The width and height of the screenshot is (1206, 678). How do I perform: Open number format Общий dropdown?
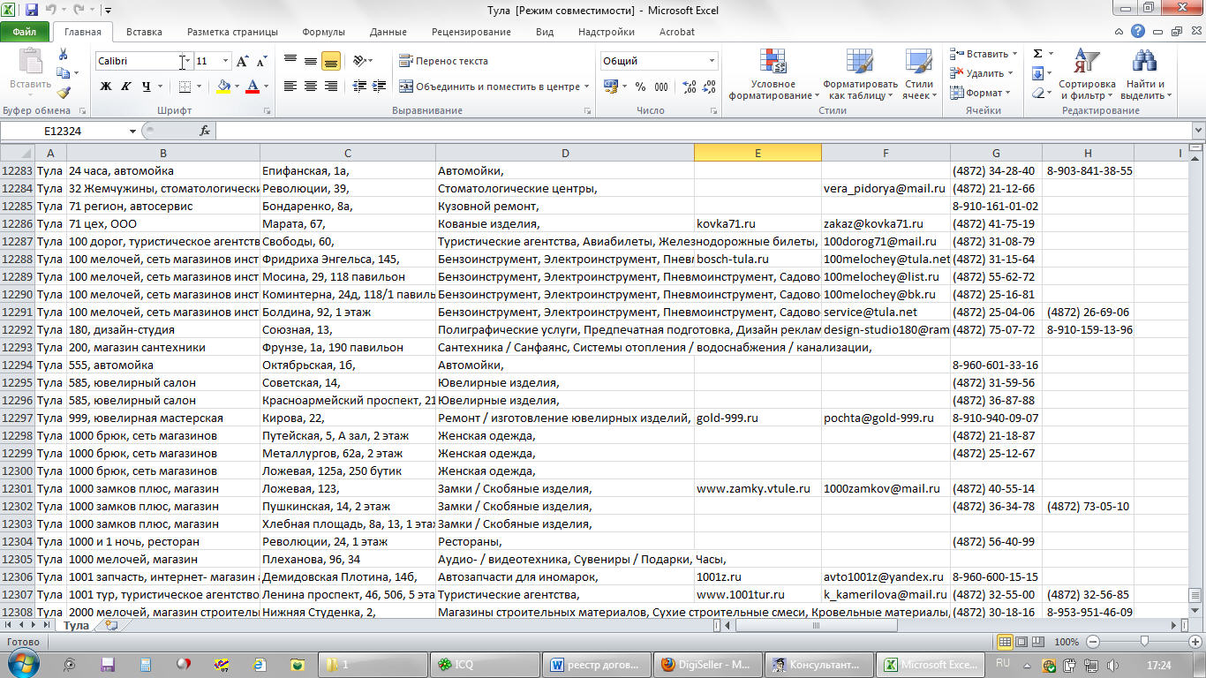(x=712, y=61)
